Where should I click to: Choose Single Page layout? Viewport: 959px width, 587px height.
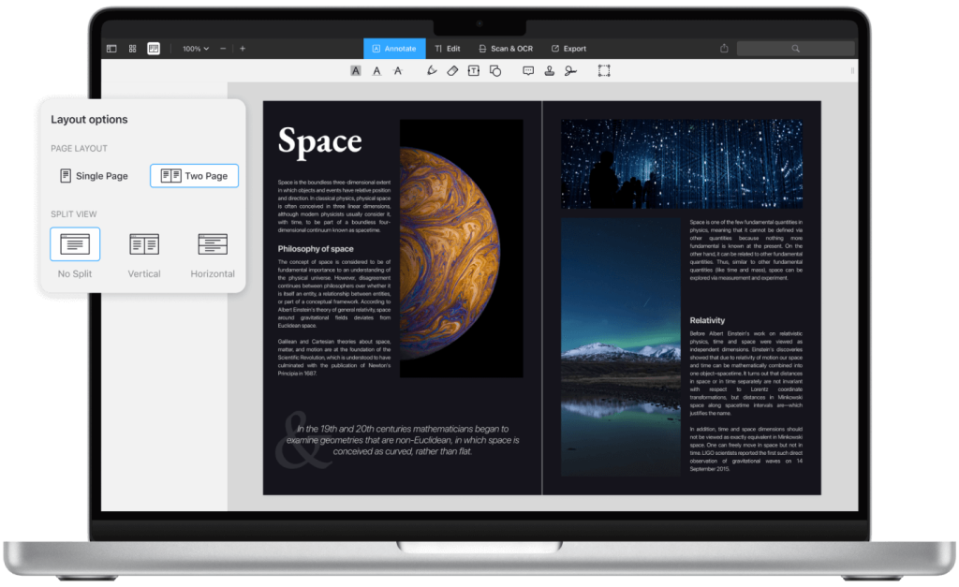[x=94, y=176]
